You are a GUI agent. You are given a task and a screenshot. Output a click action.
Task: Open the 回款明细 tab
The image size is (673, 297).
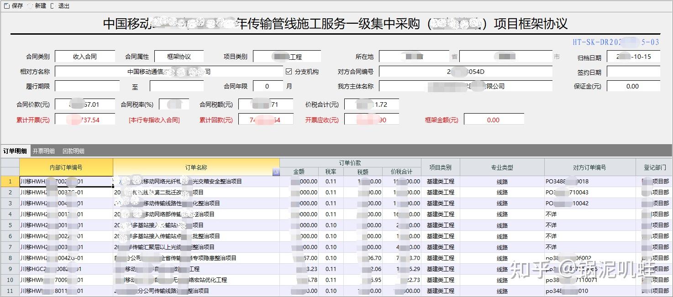pos(74,151)
